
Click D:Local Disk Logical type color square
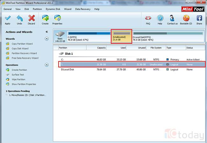(168, 69)
